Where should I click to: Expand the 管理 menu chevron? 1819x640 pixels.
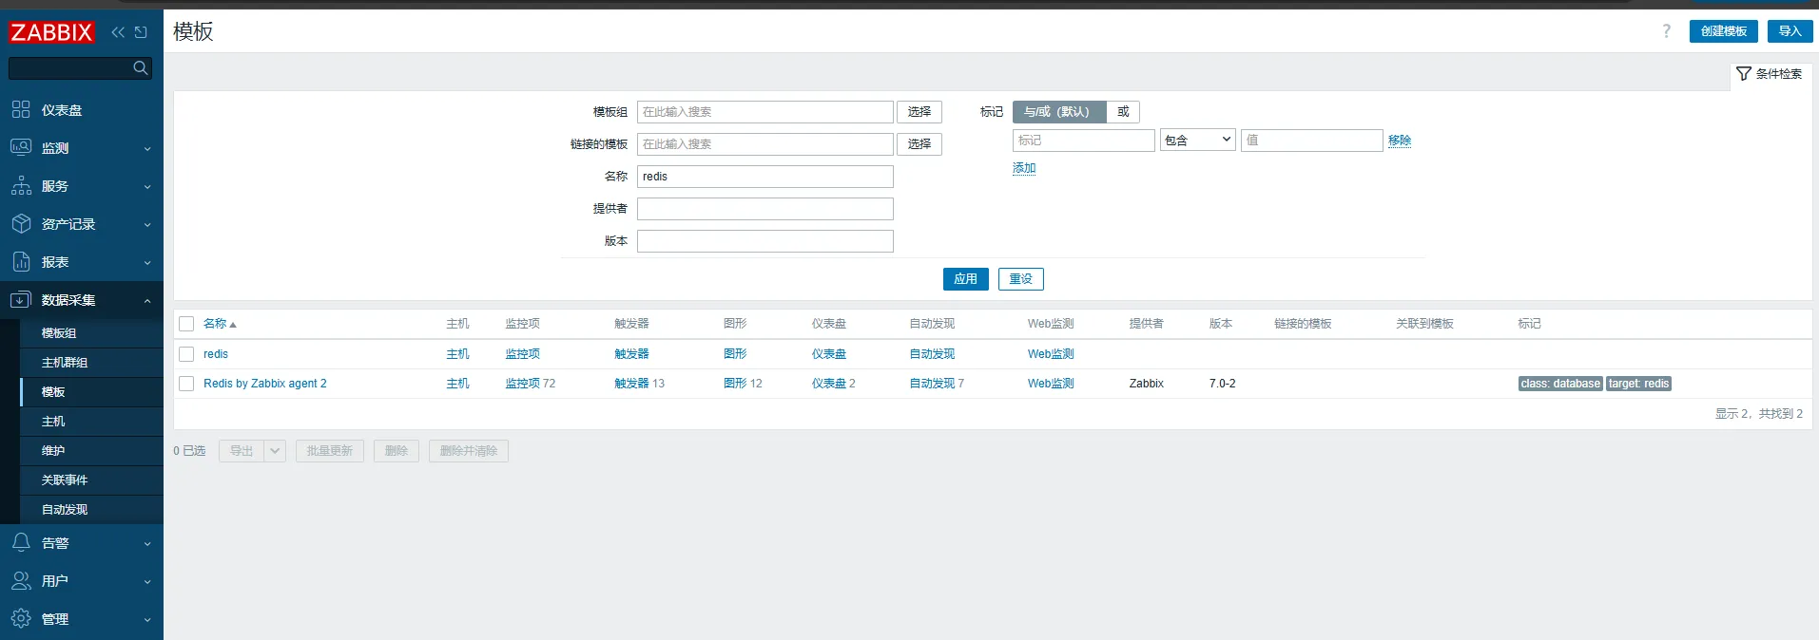[x=147, y=619]
